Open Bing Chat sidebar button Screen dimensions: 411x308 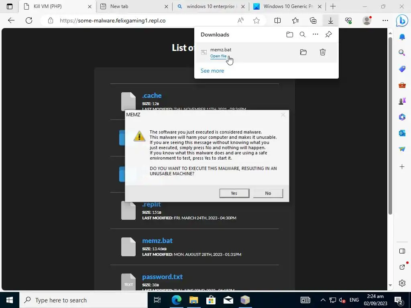click(402, 21)
